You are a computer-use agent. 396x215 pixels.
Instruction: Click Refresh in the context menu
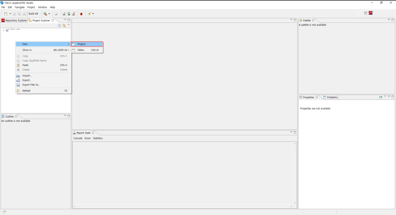(43, 91)
